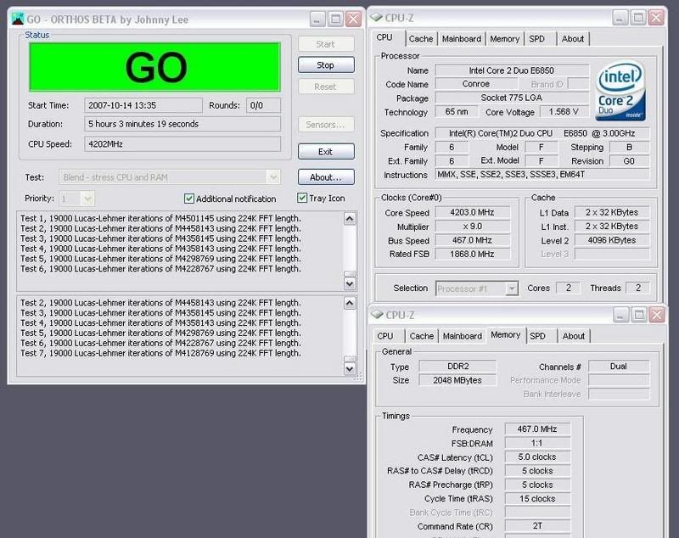Screen dimensions: 679x538
Task: Click the green GO status panel
Action: [x=154, y=66]
